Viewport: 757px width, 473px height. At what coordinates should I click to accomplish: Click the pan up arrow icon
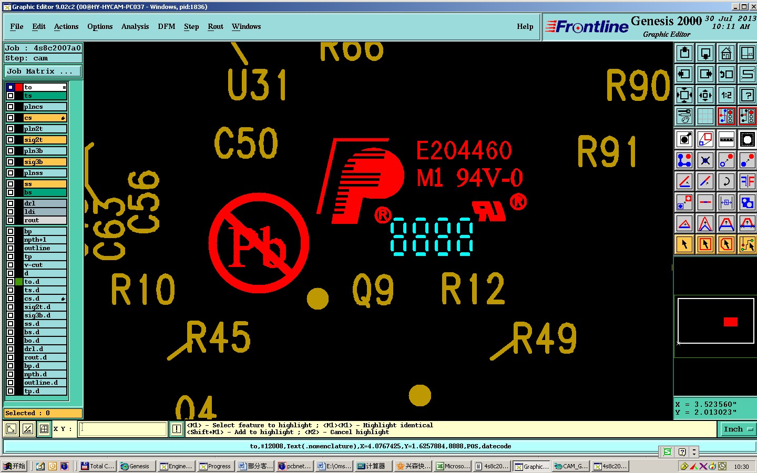(x=684, y=53)
